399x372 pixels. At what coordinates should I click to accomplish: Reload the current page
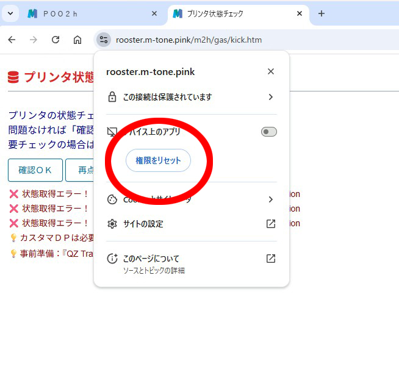click(56, 40)
